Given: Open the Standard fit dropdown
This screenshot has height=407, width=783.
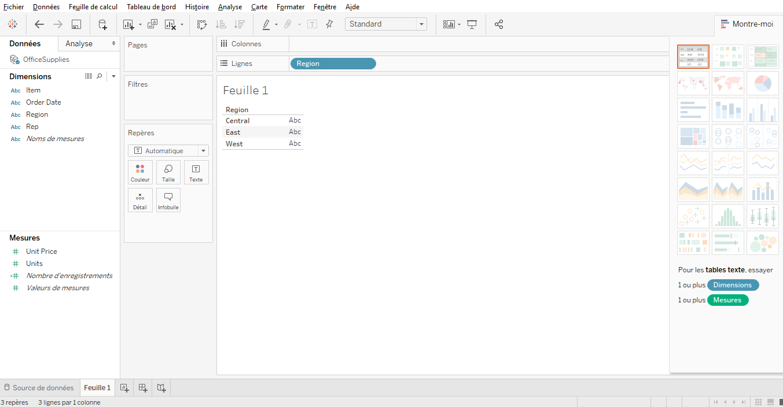Looking at the screenshot, I should click(421, 24).
